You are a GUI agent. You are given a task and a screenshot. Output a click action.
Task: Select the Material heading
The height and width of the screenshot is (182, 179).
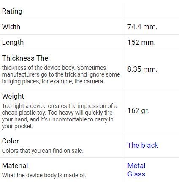(15, 165)
